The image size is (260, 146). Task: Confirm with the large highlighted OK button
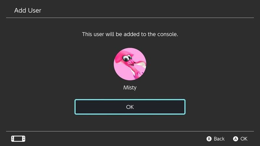(130, 107)
